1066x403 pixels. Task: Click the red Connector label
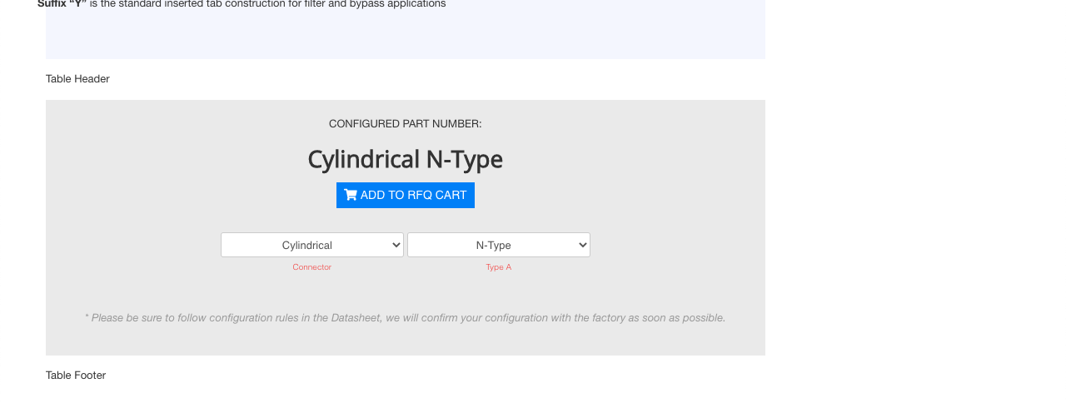[x=312, y=267]
